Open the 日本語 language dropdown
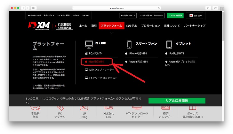233x134 pixels. tap(195, 16)
